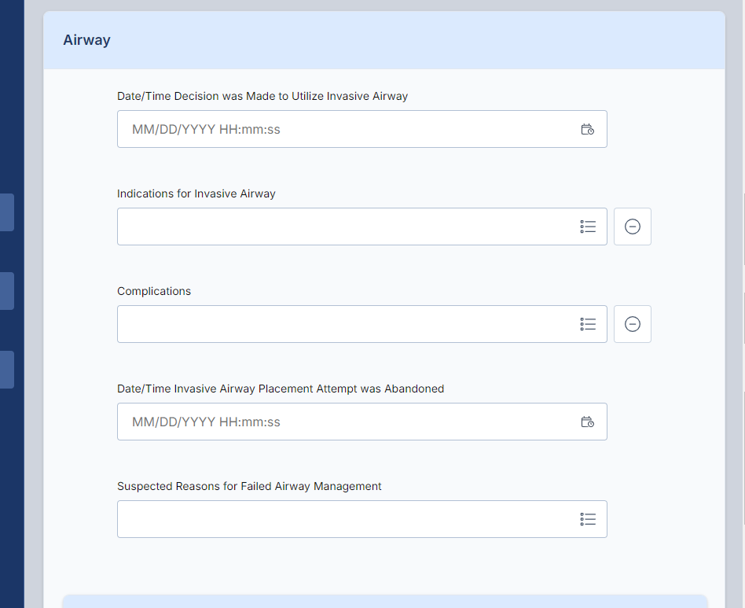This screenshot has height=608, width=745.
Task: Click the Indications for Invasive Airway label
Action: click(196, 194)
